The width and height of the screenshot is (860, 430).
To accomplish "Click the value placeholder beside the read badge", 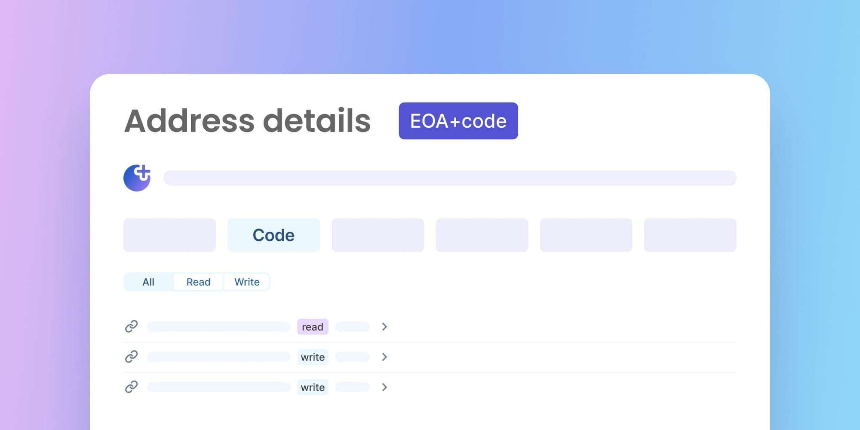I will pos(352,327).
